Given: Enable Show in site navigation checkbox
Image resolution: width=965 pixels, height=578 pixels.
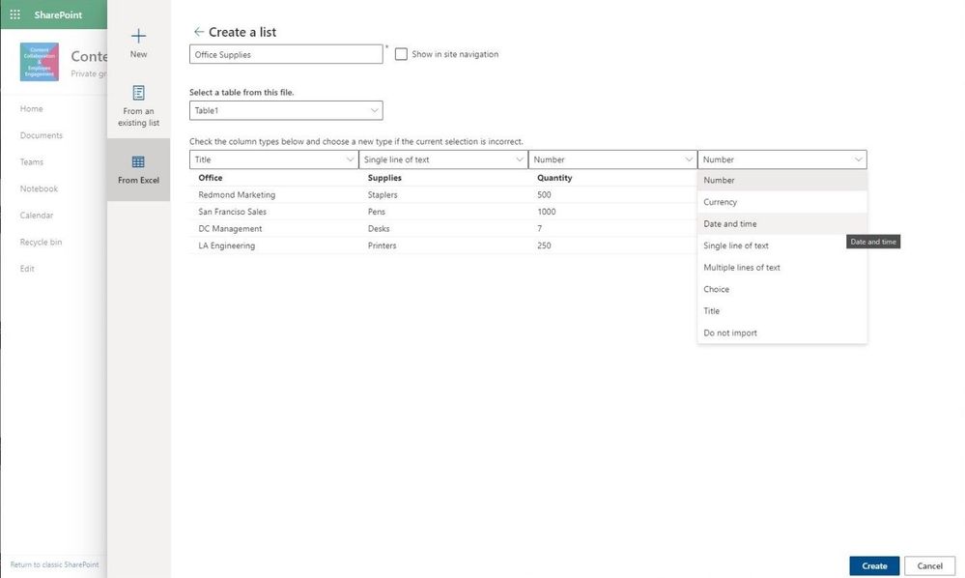Looking at the screenshot, I should pyautogui.click(x=401, y=54).
